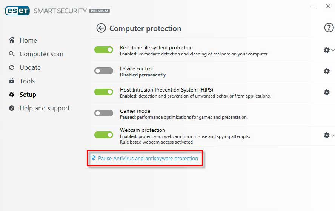335x211 pixels.
Task: Open Webcam protection gear settings
Action: [326, 135]
